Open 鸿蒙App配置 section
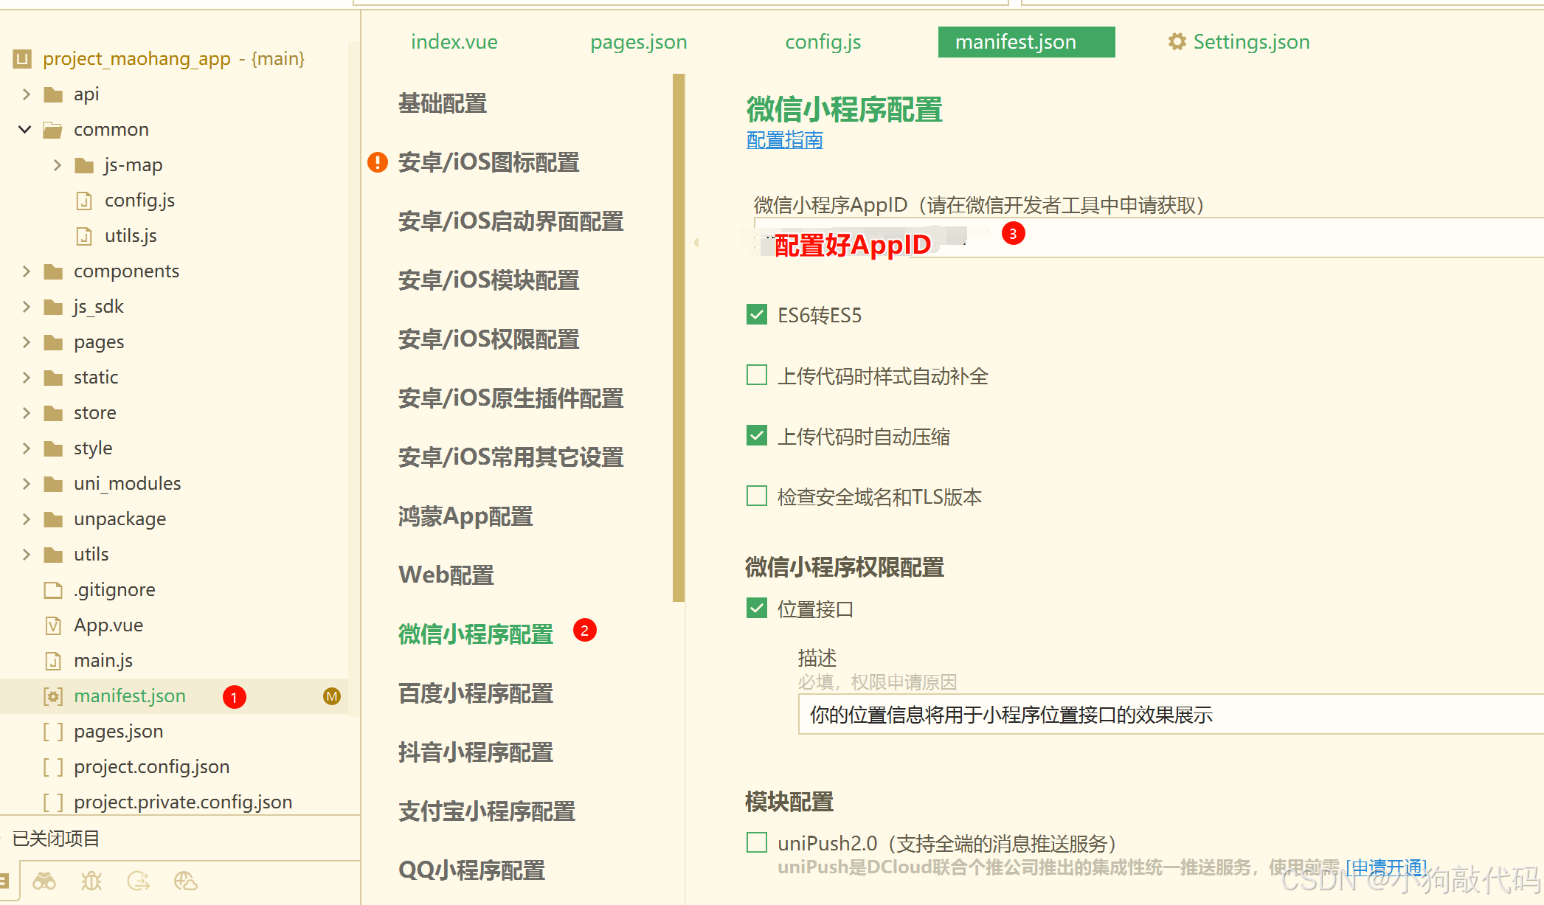 pyautogui.click(x=465, y=516)
